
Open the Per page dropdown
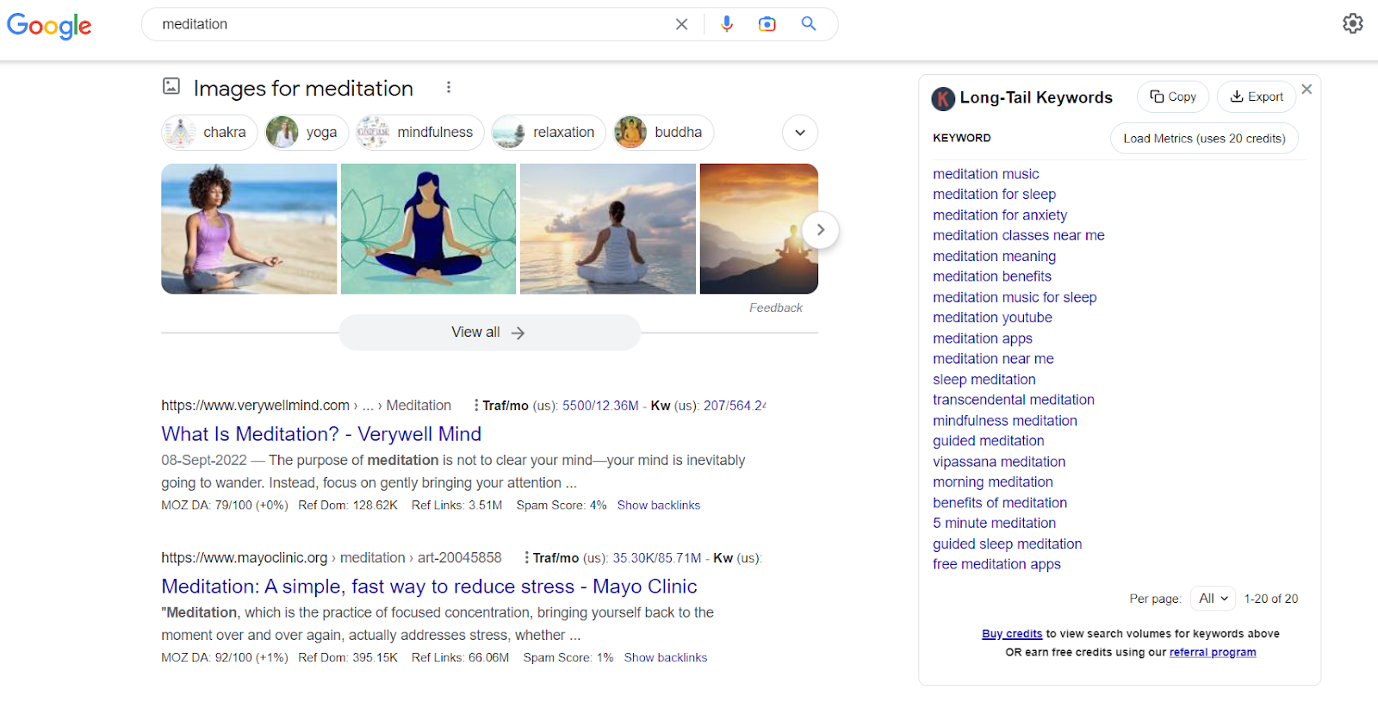(x=1213, y=599)
